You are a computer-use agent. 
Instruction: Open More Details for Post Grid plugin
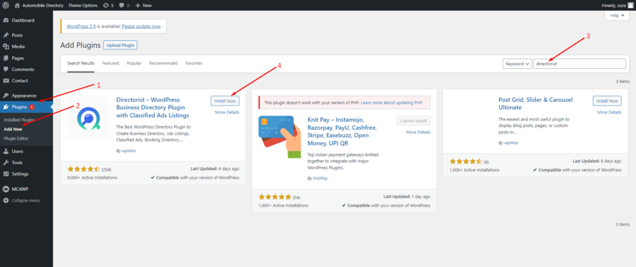click(x=609, y=112)
